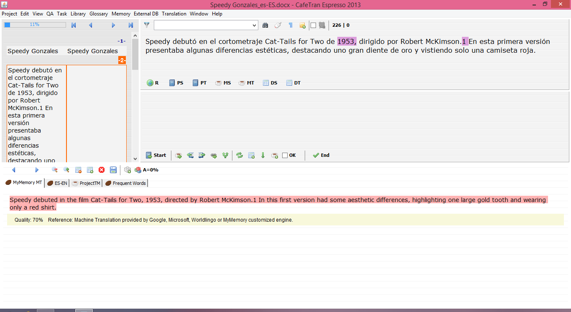Click the green fork branch icon
The width and height of the screenshot is (571, 312).
(225, 155)
